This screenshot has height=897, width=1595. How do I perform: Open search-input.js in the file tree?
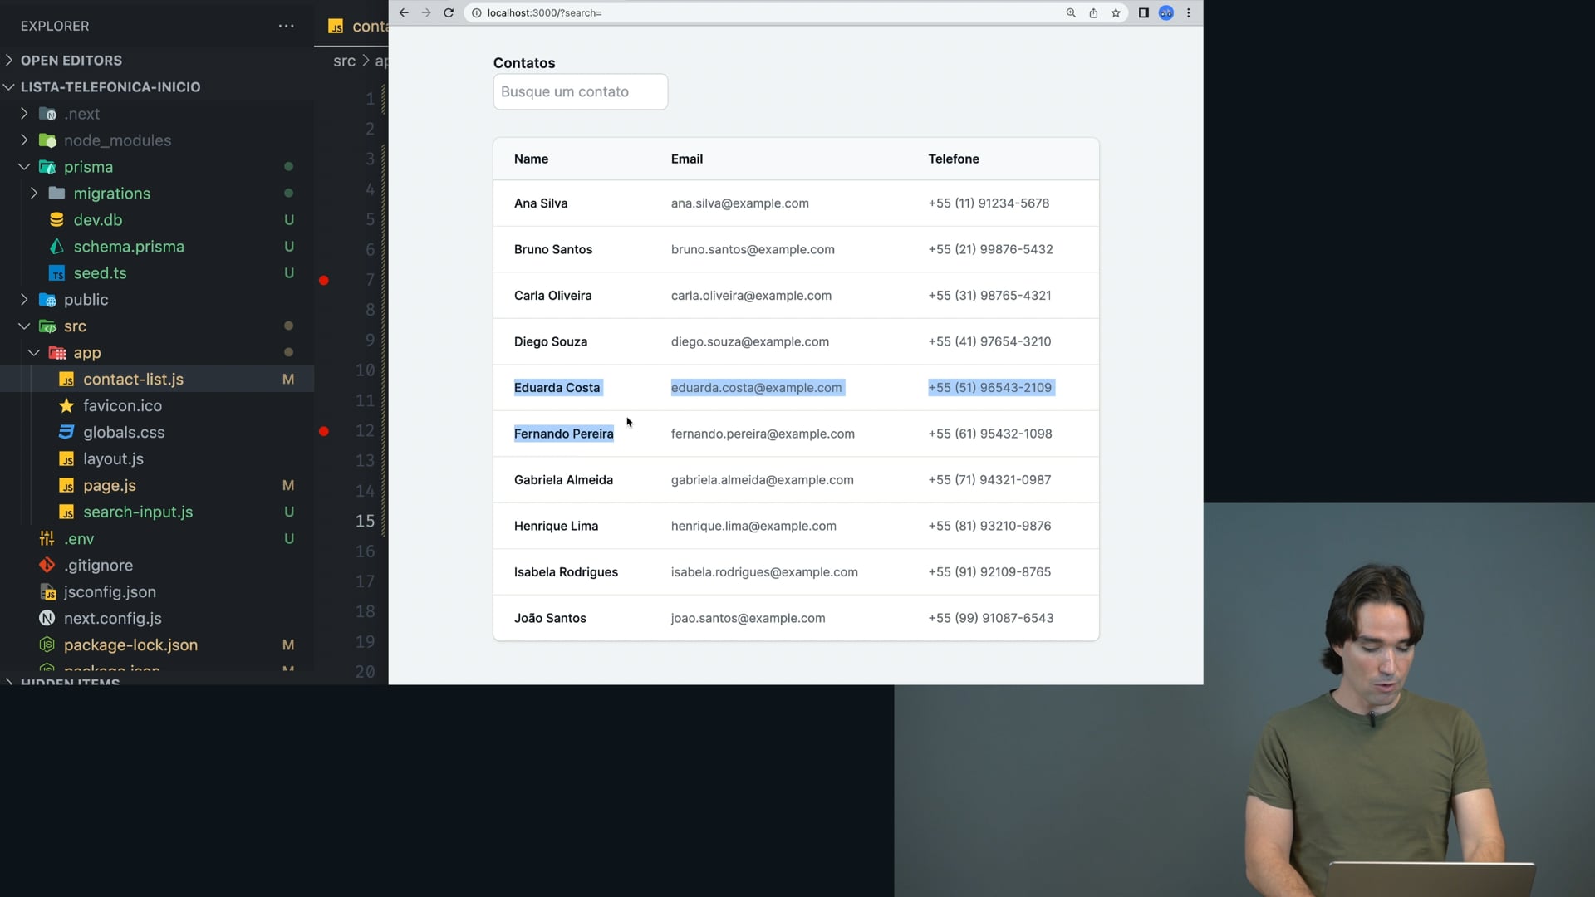coord(137,512)
